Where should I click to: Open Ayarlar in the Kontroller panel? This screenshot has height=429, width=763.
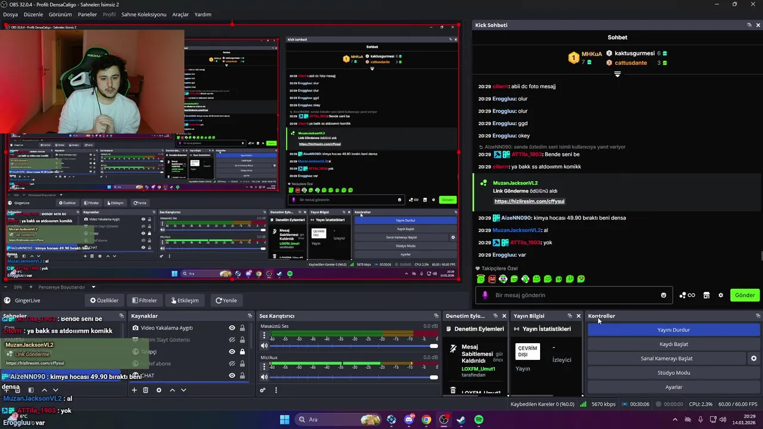[x=674, y=387]
